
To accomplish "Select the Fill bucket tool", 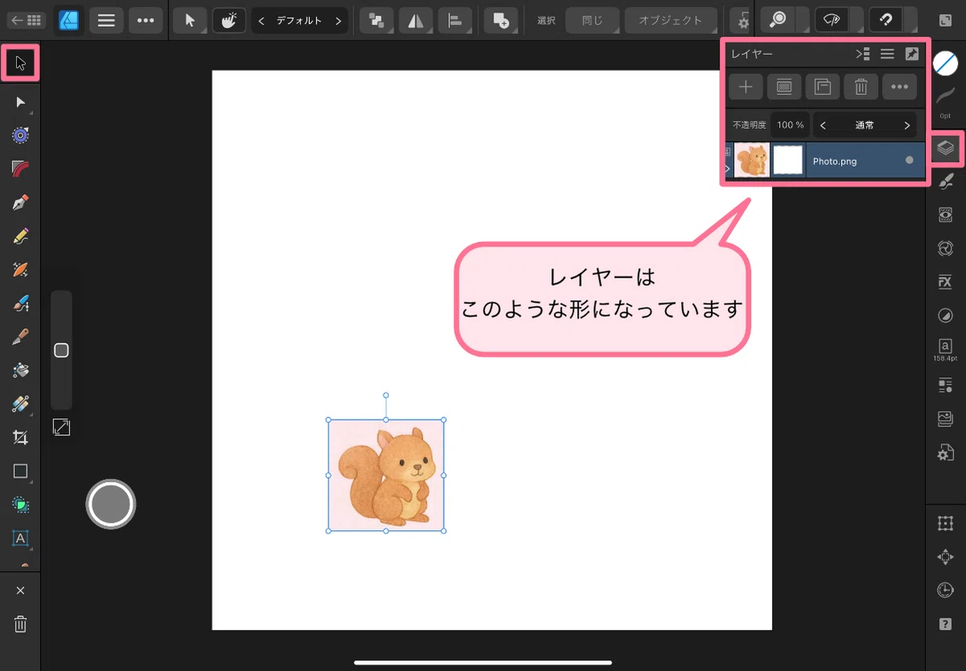I will click(x=21, y=370).
